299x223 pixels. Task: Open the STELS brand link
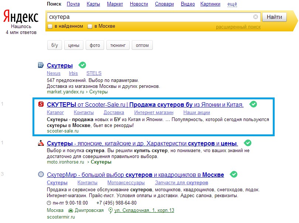tap(94, 73)
